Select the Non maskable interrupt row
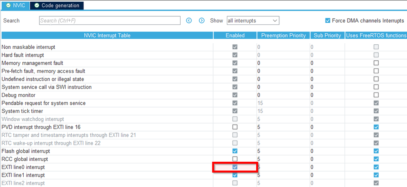The height and width of the screenshot is (187, 407). point(28,47)
